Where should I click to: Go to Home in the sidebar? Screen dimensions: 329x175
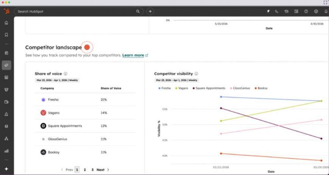click(6, 23)
